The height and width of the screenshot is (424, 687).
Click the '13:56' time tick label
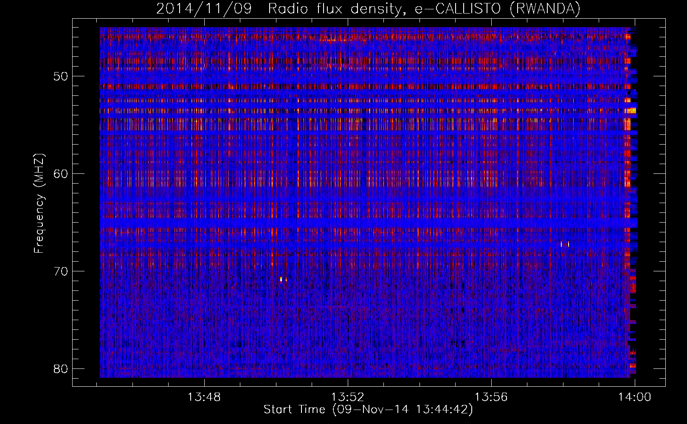pos(491,397)
